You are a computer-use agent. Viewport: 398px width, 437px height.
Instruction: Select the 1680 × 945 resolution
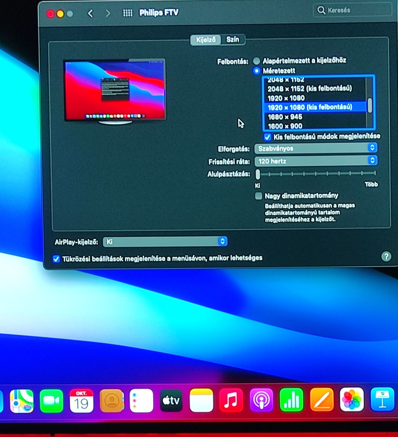(285, 117)
